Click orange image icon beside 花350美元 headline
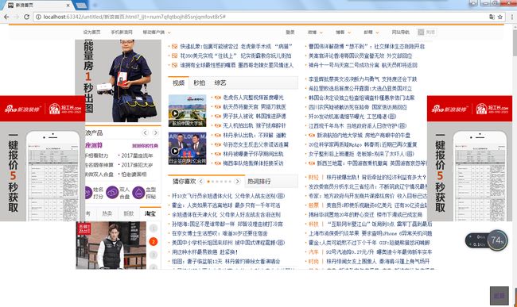 tap(174, 56)
